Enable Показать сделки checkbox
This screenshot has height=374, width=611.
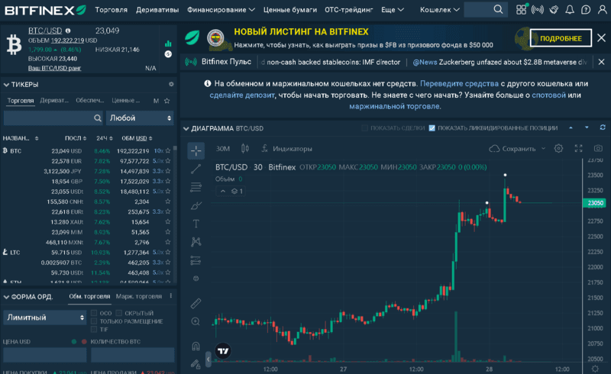click(x=364, y=127)
